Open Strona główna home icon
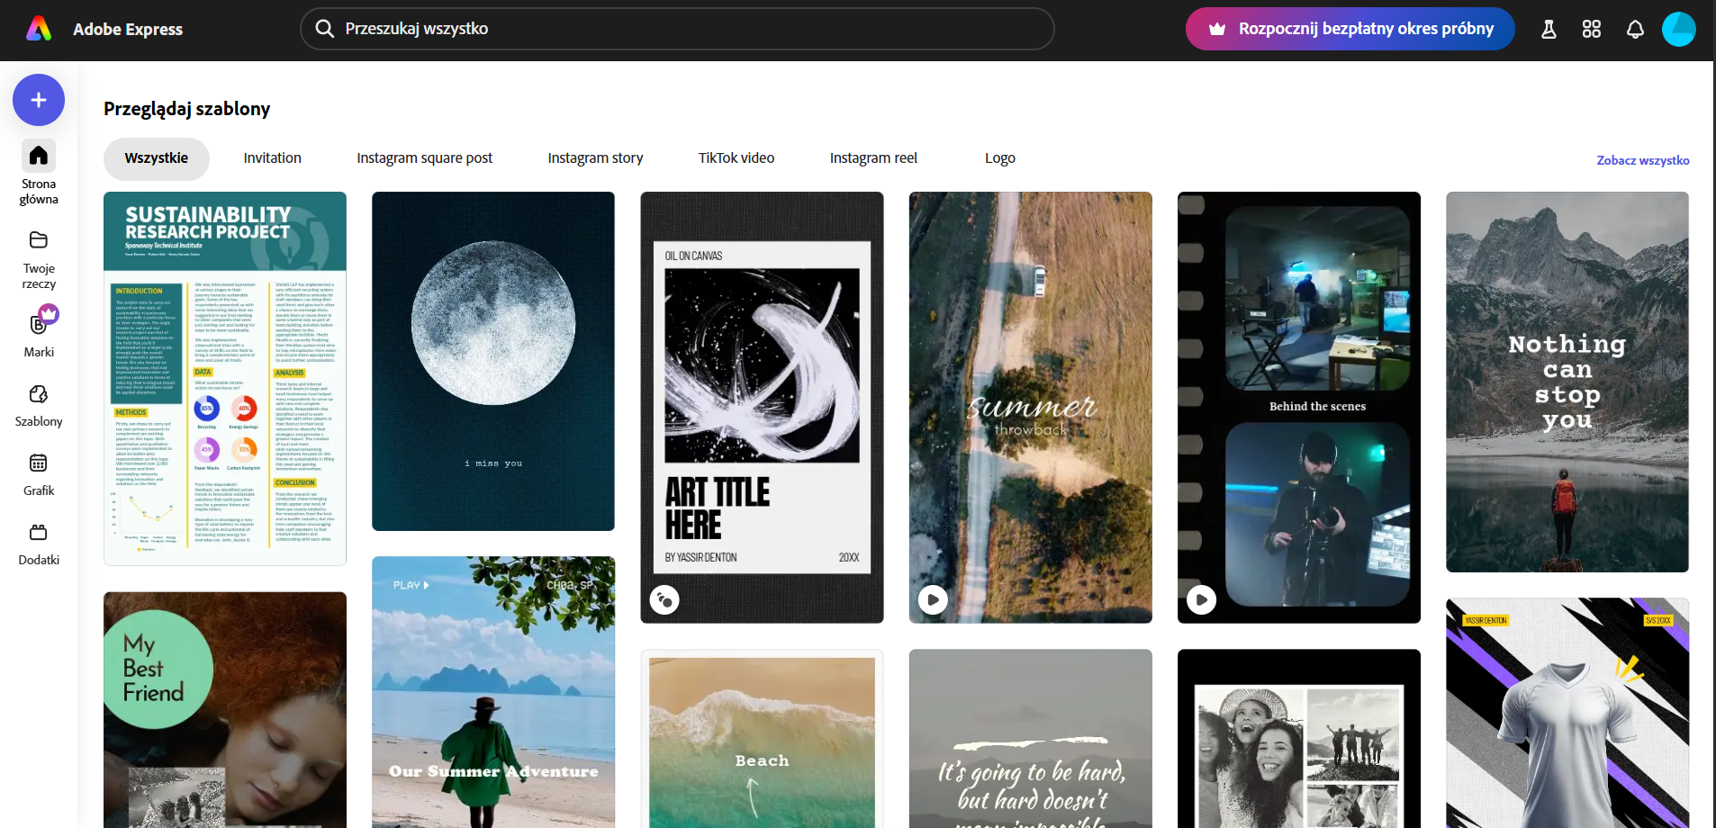This screenshot has height=828, width=1716. pos(39,156)
